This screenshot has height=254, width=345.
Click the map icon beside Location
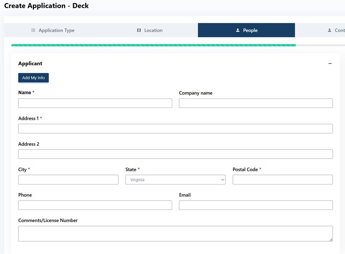point(139,30)
